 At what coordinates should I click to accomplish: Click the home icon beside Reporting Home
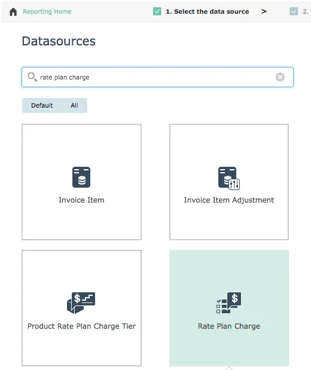click(13, 11)
